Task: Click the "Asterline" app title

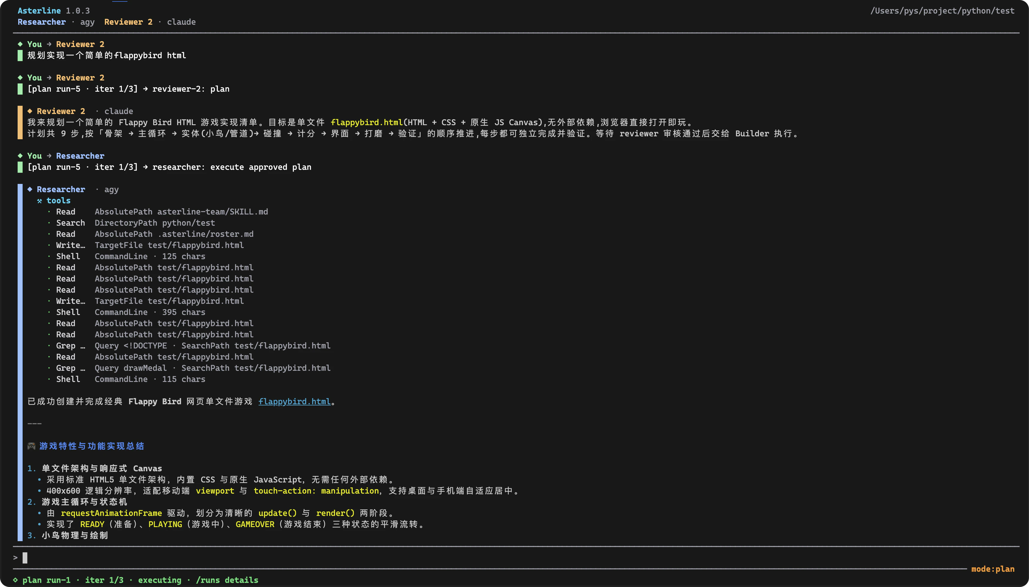Action: [39, 11]
